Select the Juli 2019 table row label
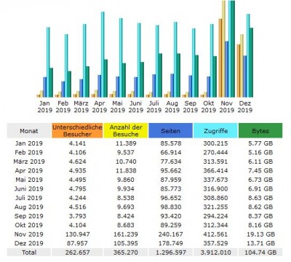Viewport: 291px width, 262px height. point(28,198)
